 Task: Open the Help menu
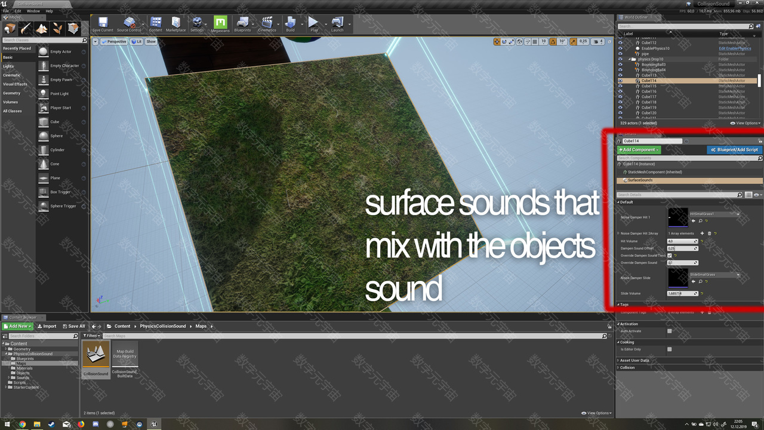50,11
